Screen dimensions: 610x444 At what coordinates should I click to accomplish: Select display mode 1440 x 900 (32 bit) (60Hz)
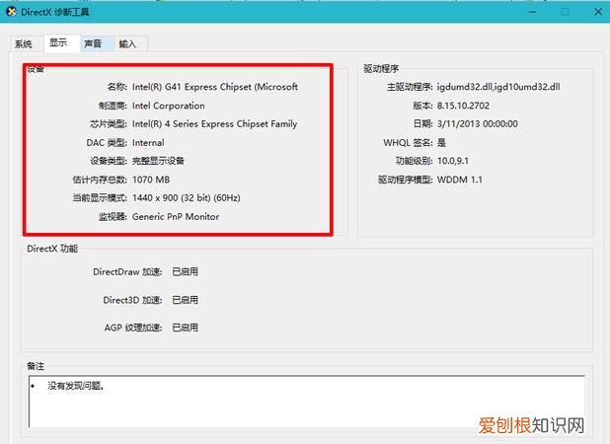click(x=186, y=197)
